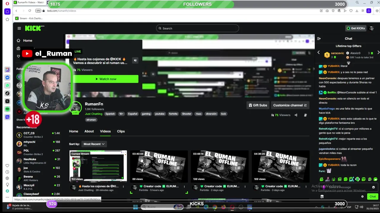Open recommended channel Moxzyii
Image resolution: width=380 pixels, height=213 pixels.
[x=38, y=187]
